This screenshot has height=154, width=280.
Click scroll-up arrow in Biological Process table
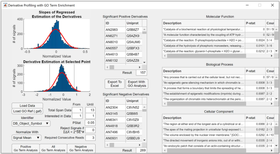(276, 77)
